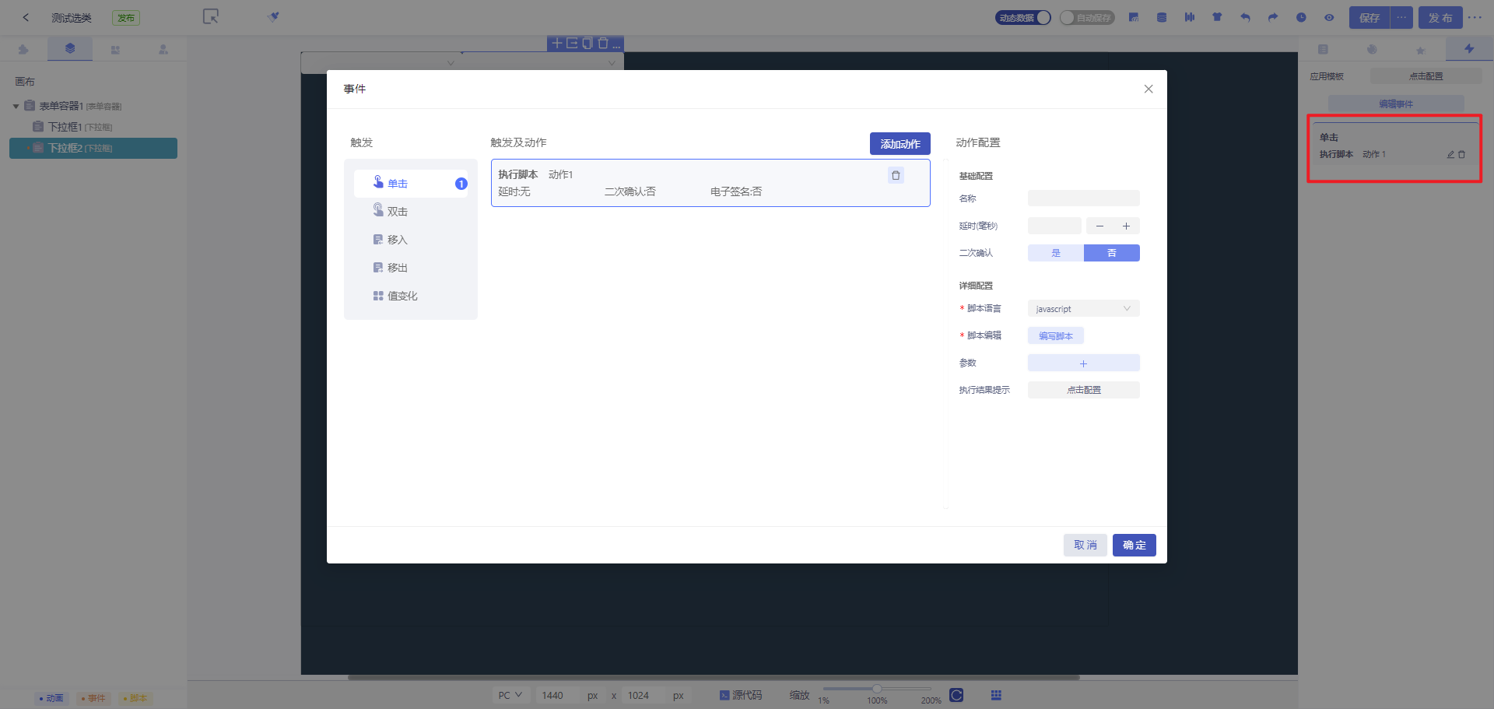1494x709 pixels.
Task: Select the 单击 trigger
Action: point(411,184)
